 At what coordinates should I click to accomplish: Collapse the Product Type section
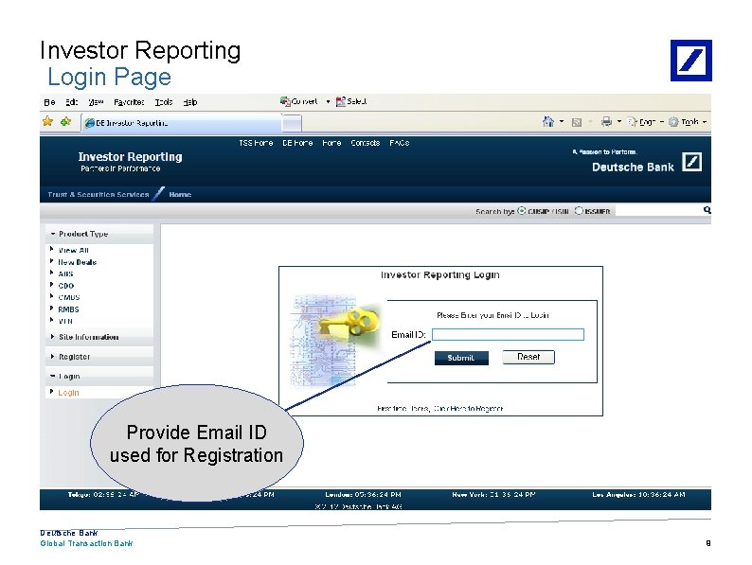click(99, 234)
